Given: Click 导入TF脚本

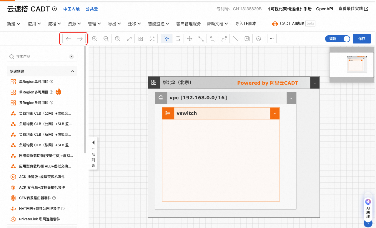Looking at the screenshot, I should click(246, 24).
